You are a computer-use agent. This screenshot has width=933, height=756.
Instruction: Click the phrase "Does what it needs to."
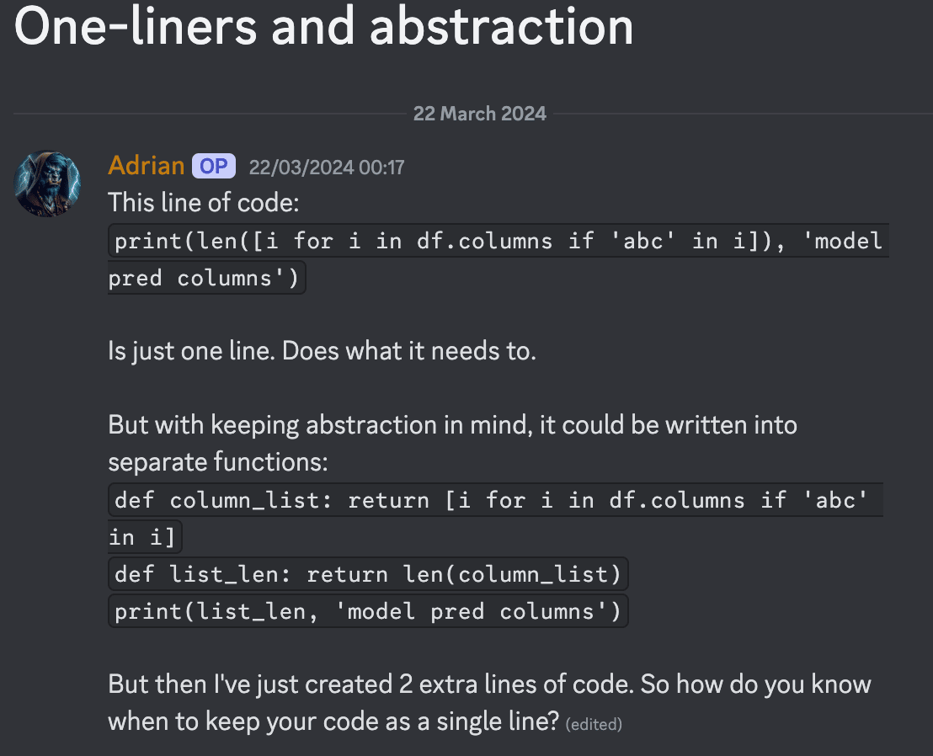point(408,351)
